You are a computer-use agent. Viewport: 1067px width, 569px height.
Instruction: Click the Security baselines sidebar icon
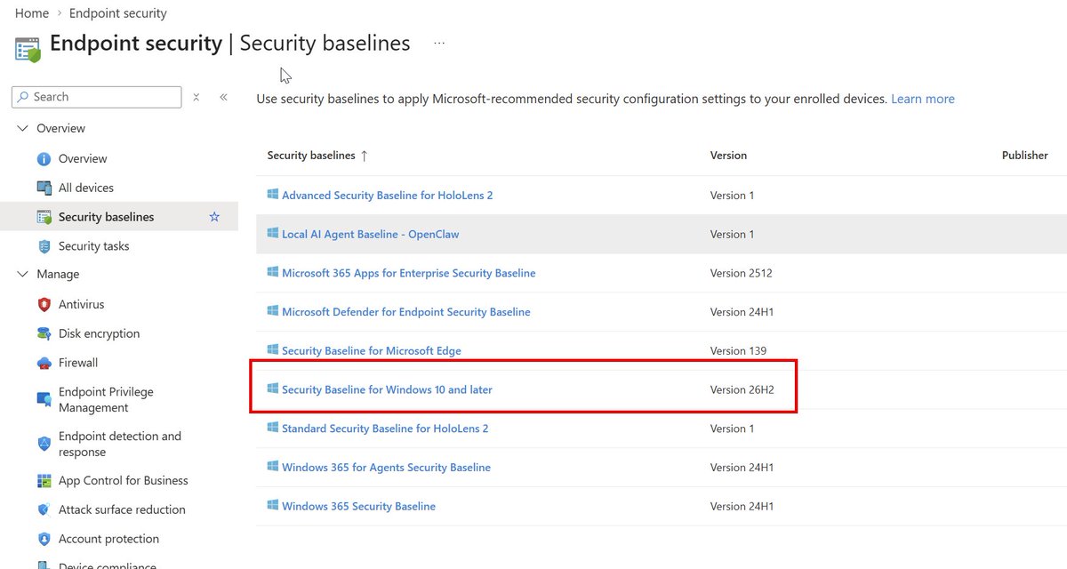(x=44, y=217)
